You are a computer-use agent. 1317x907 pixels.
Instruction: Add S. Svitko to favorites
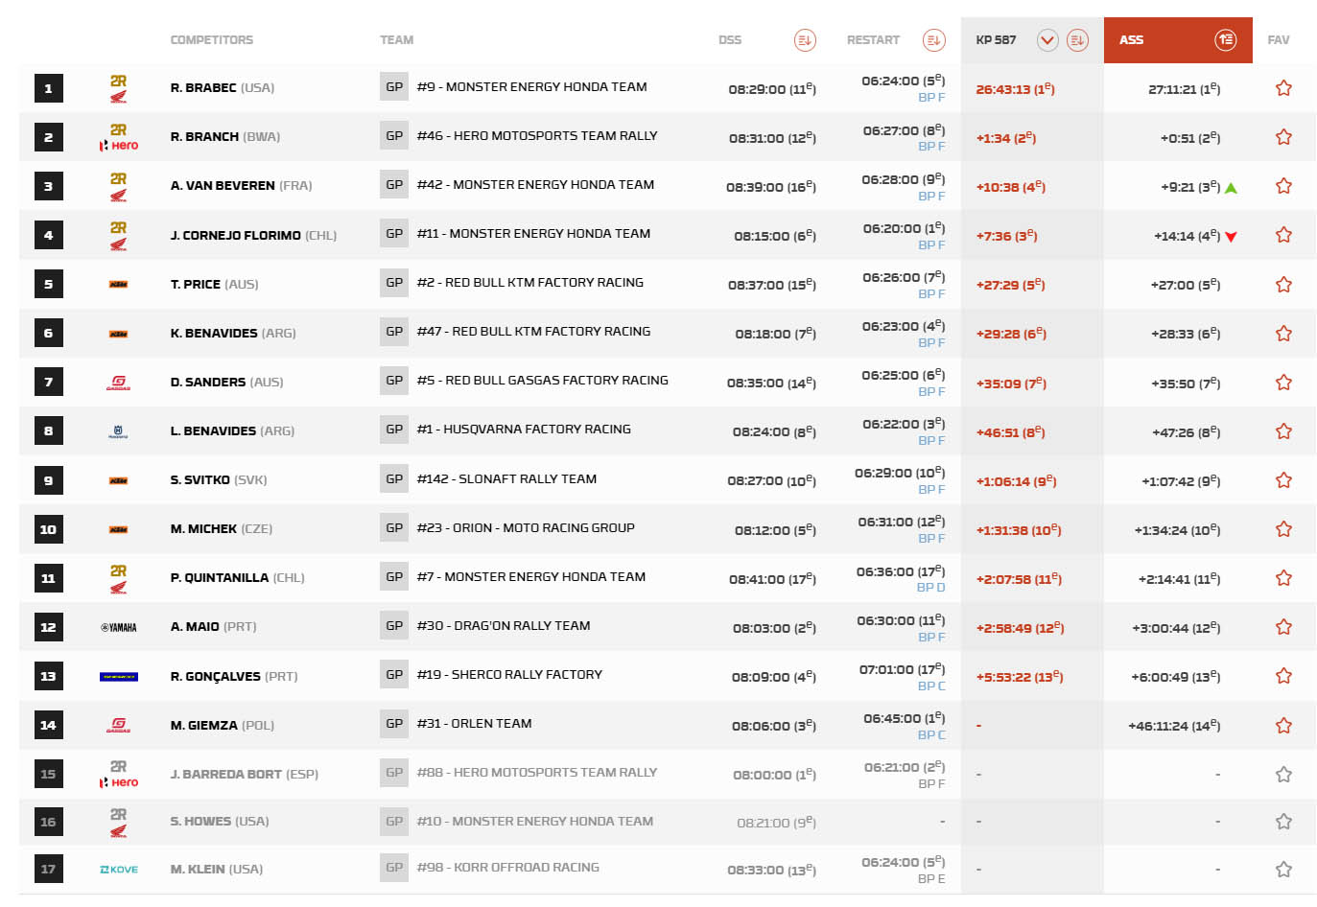1283,480
